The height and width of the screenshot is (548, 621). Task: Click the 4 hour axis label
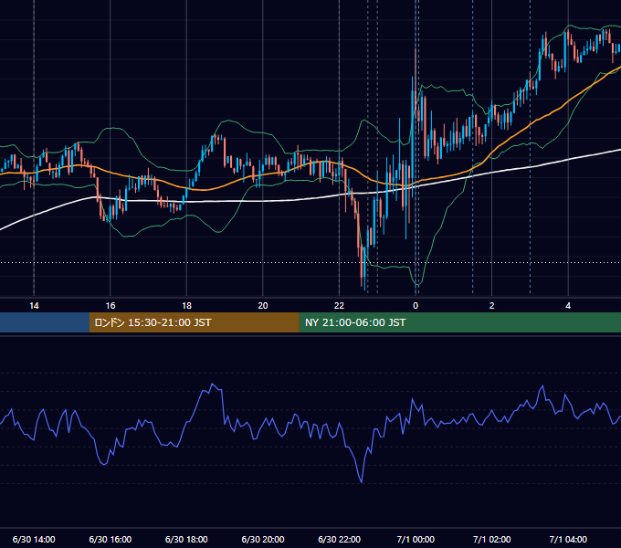click(568, 306)
